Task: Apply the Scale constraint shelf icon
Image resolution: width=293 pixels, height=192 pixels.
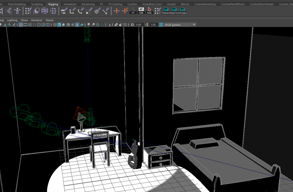Action: coord(89,11)
